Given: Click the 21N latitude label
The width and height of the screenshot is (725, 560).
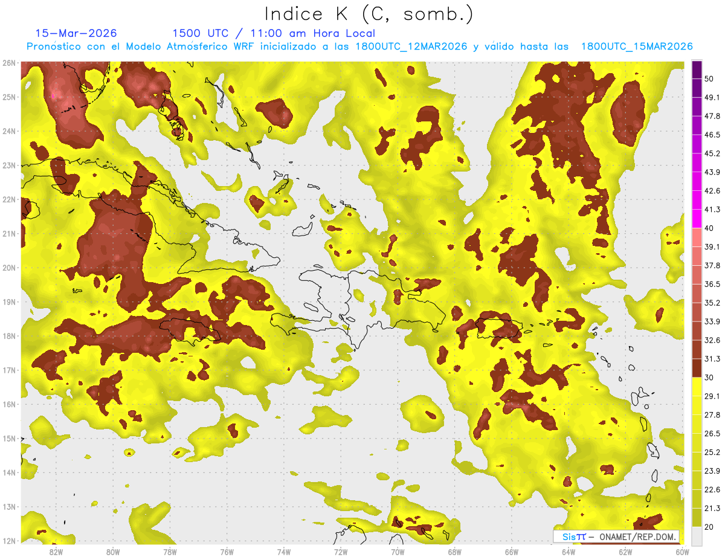Looking at the screenshot, I should pos(9,234).
